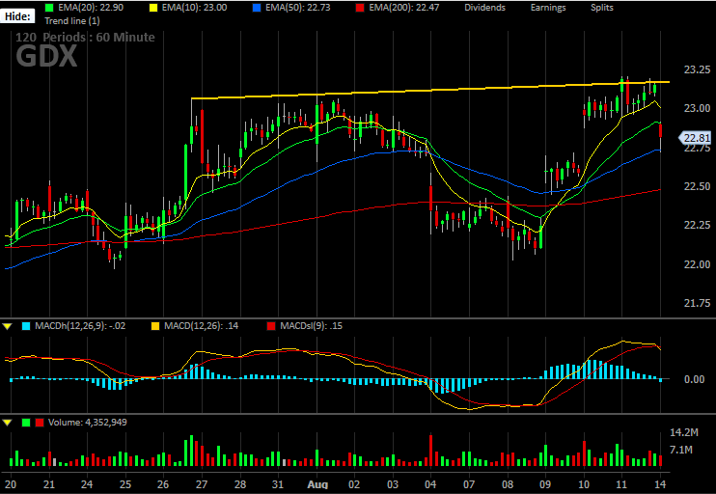The width and height of the screenshot is (716, 494).
Task: Toggle the Dividends overlay
Action: (x=485, y=8)
